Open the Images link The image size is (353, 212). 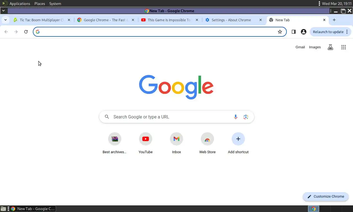point(315,47)
